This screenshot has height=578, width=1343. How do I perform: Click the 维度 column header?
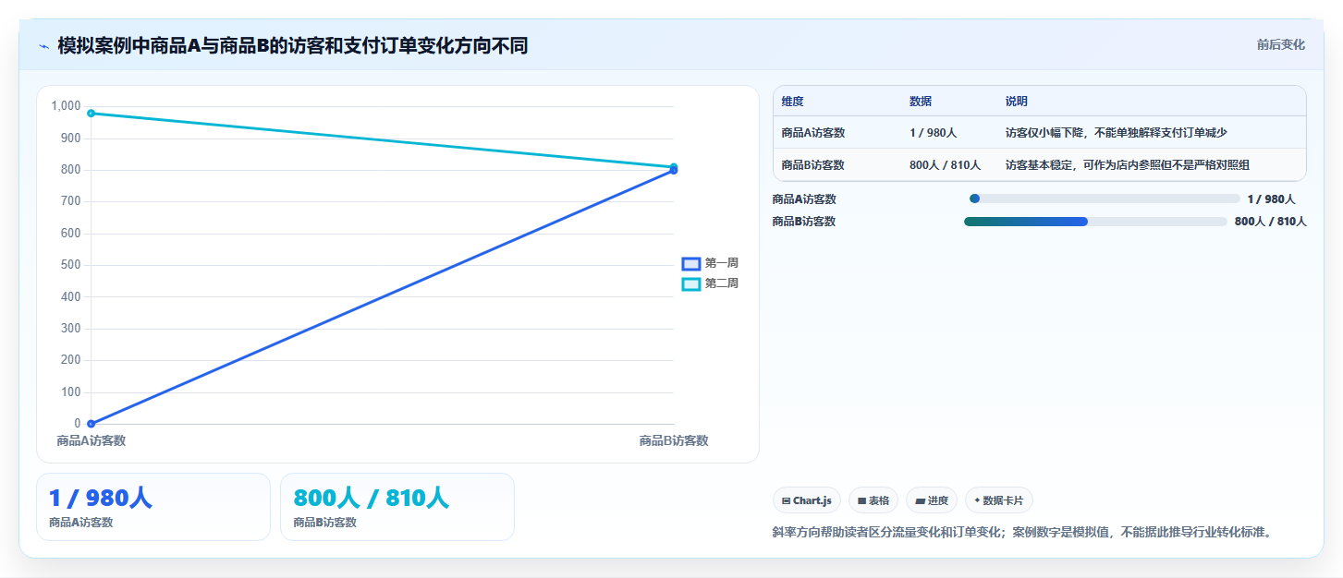(792, 102)
